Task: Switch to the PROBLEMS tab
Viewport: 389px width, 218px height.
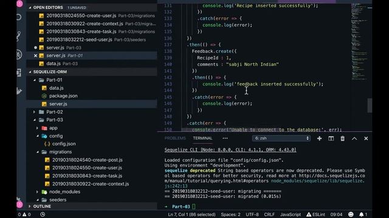Action: tap(175, 138)
